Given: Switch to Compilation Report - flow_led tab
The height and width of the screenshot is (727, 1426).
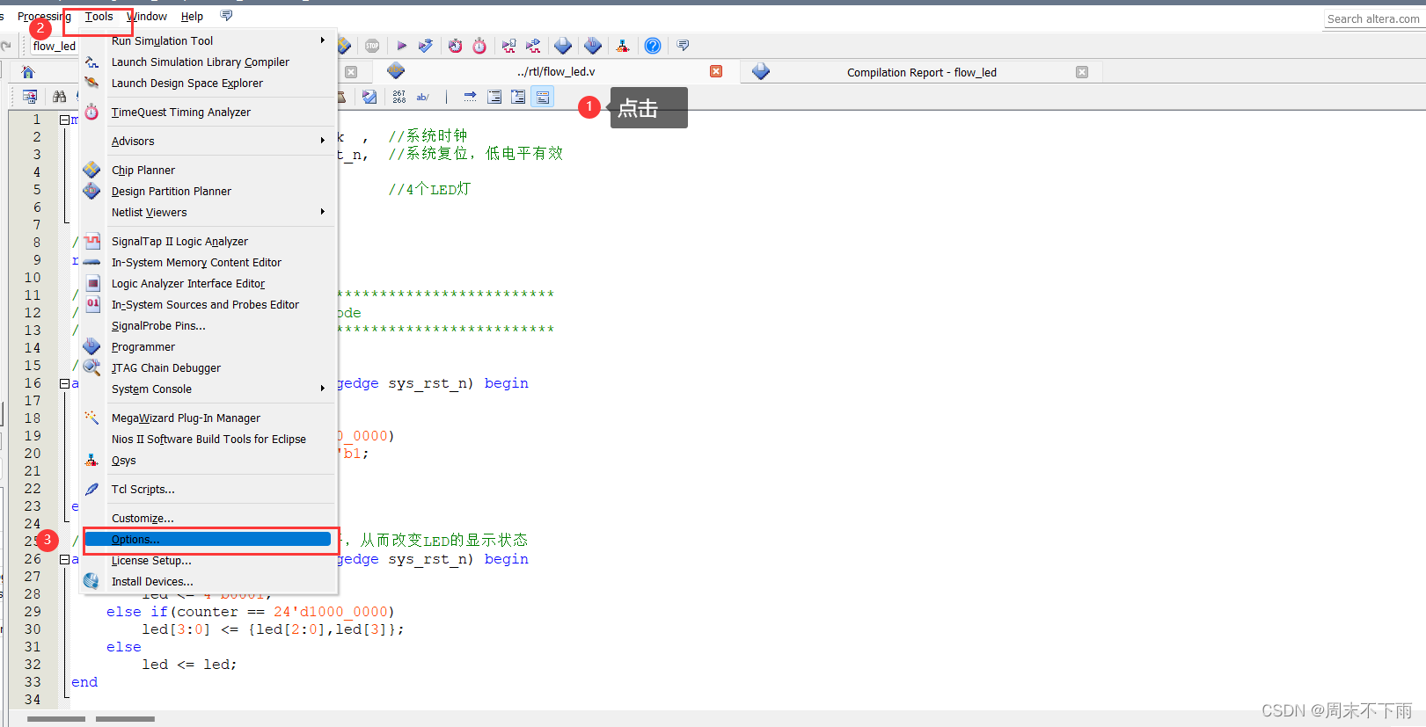Looking at the screenshot, I should point(921,72).
